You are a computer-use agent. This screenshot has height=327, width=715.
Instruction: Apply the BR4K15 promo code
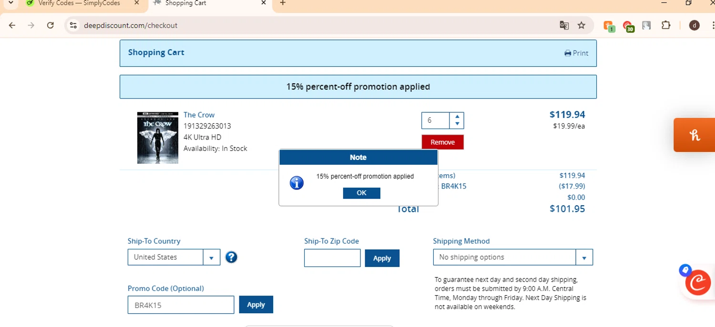[x=256, y=305]
